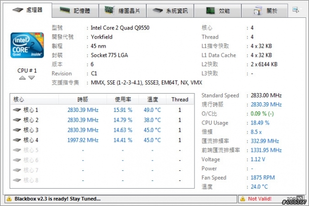
Task: Click the 14.41 % usage value
Action: 123,140
